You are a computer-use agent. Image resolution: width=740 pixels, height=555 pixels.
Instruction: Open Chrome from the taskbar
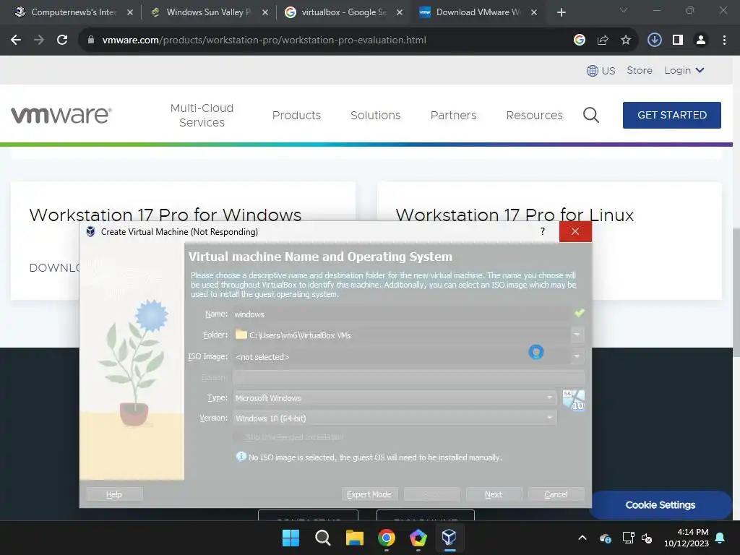[387, 538]
